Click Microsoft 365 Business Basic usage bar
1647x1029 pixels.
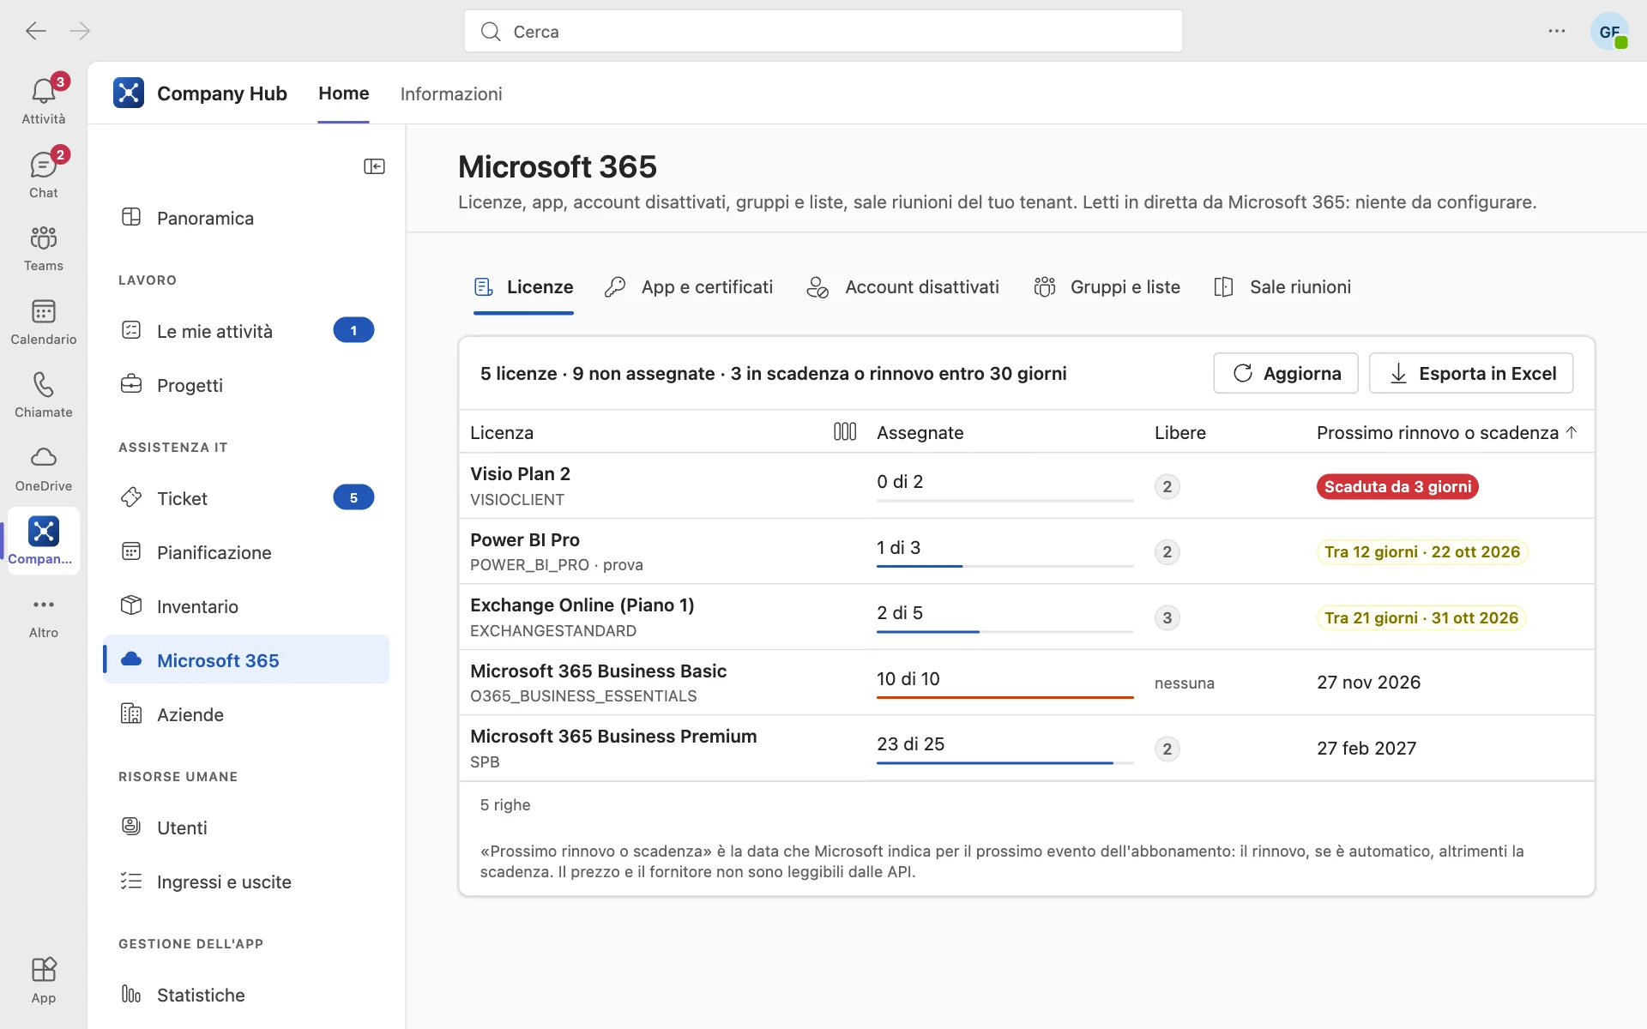click(x=1004, y=697)
